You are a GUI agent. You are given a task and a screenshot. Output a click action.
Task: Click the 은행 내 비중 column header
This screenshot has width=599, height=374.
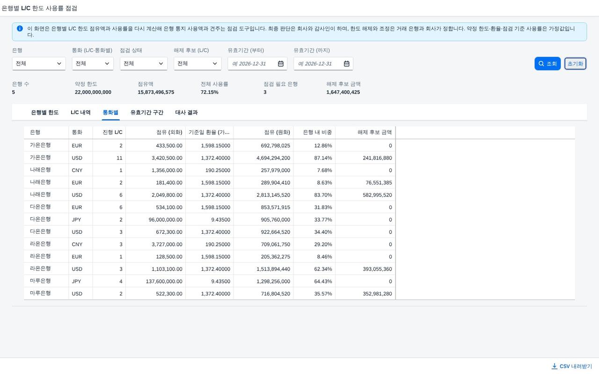314,133
